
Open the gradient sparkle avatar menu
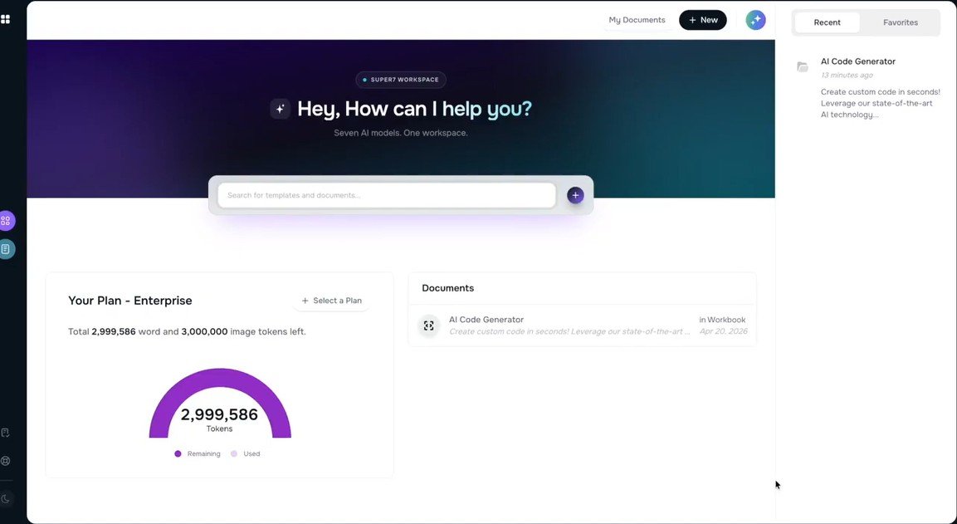[x=755, y=20]
